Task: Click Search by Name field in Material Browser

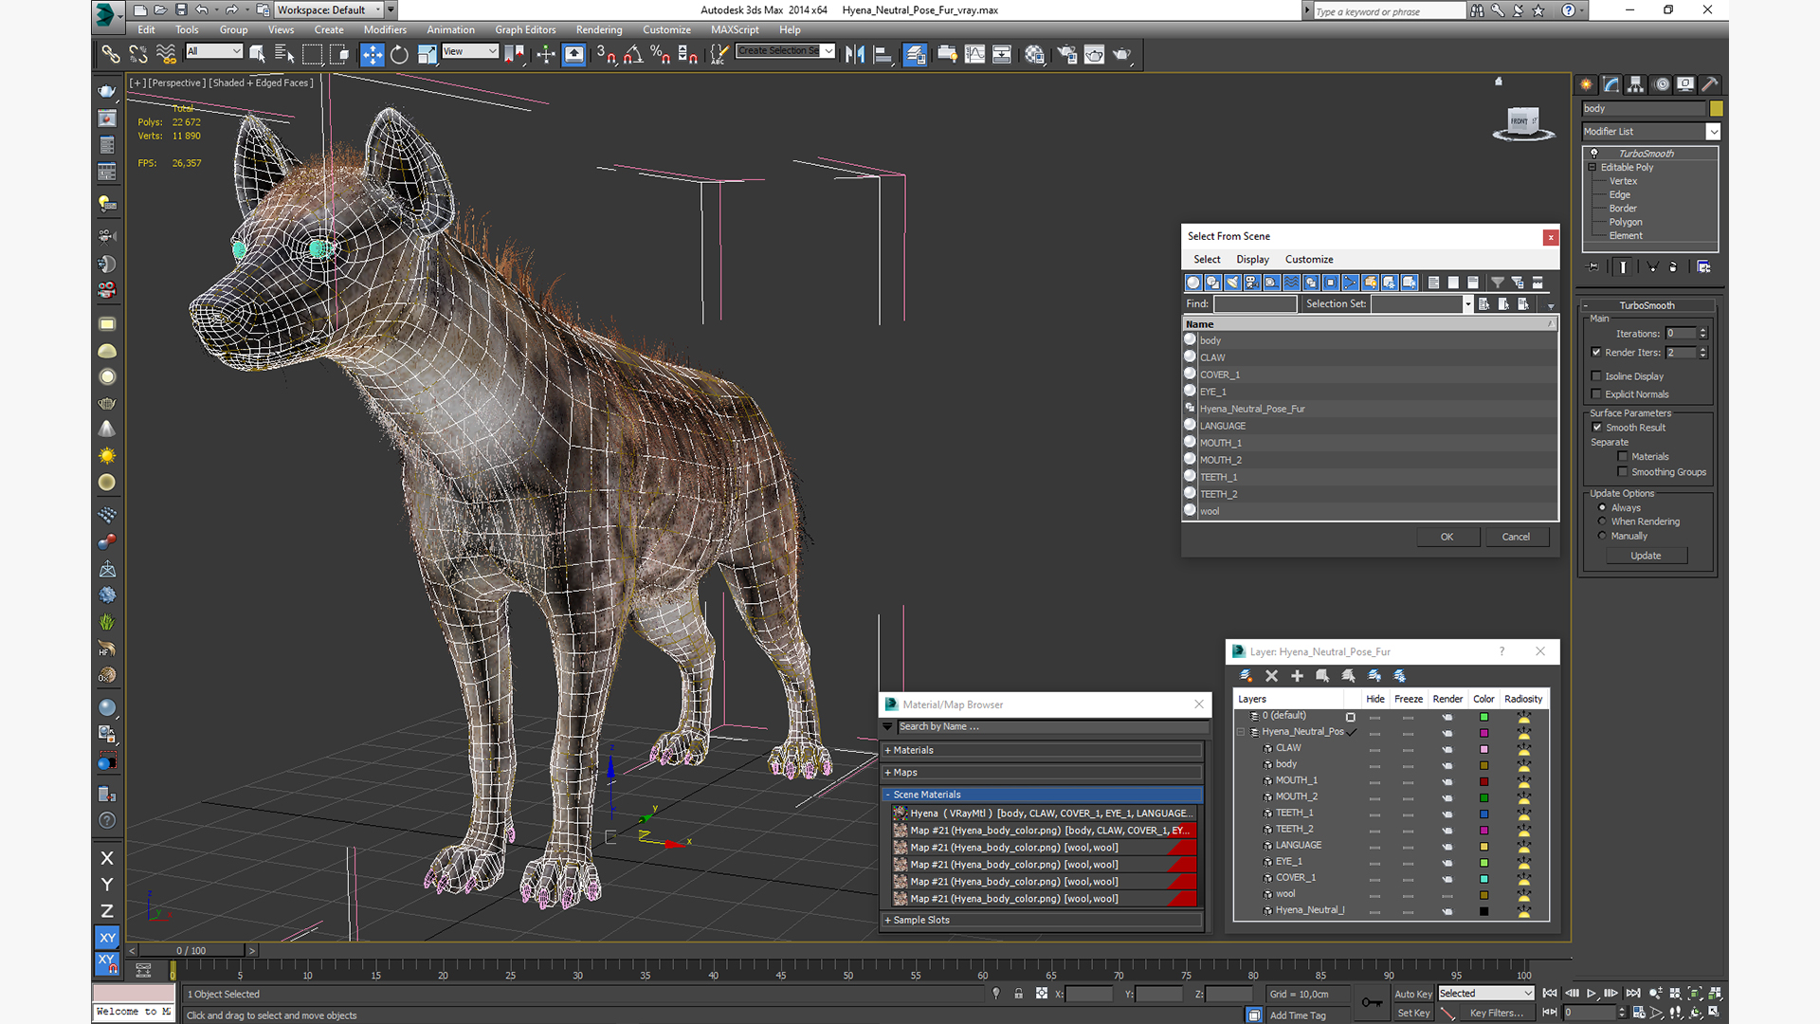Action: pyautogui.click(x=1052, y=726)
